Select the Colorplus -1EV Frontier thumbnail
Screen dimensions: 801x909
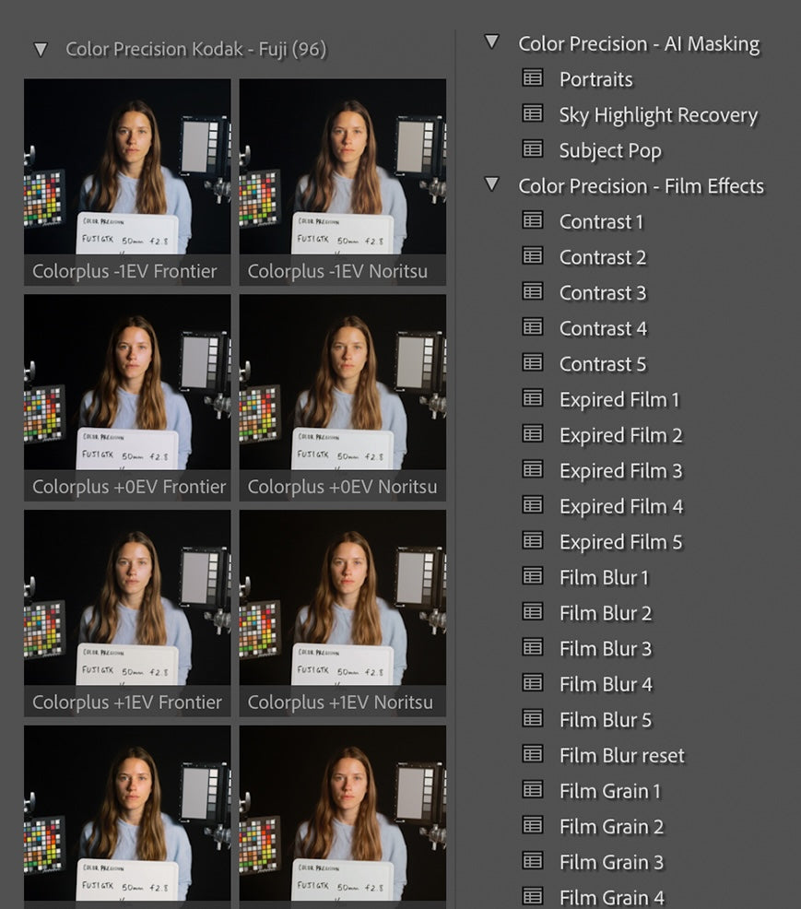[x=127, y=182]
